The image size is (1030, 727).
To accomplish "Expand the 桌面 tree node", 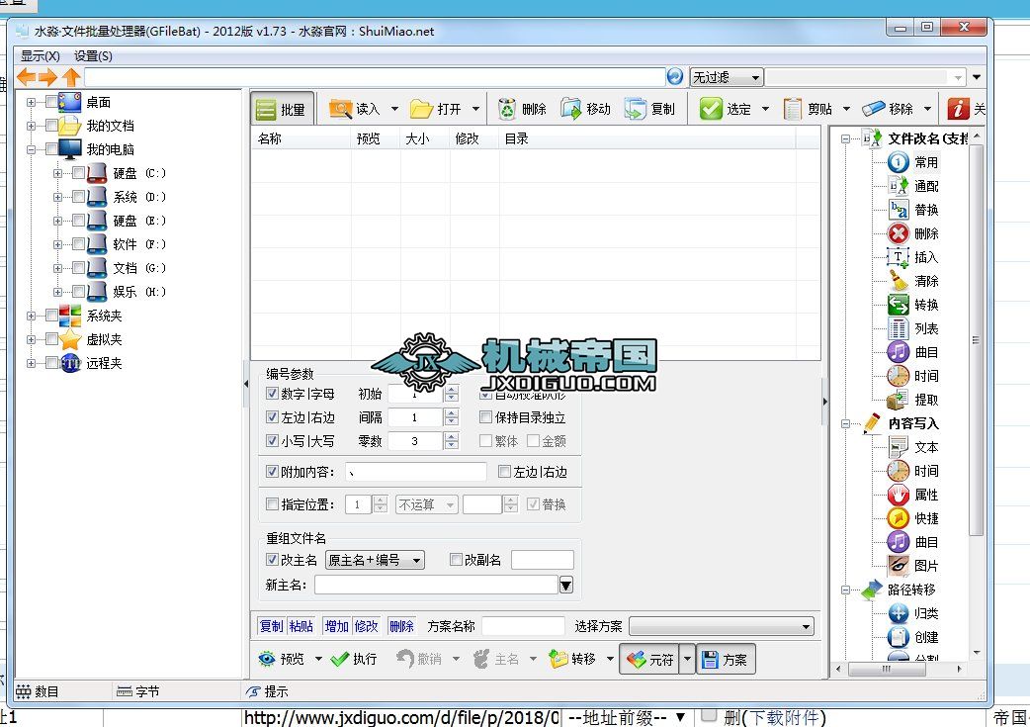I will coord(31,103).
